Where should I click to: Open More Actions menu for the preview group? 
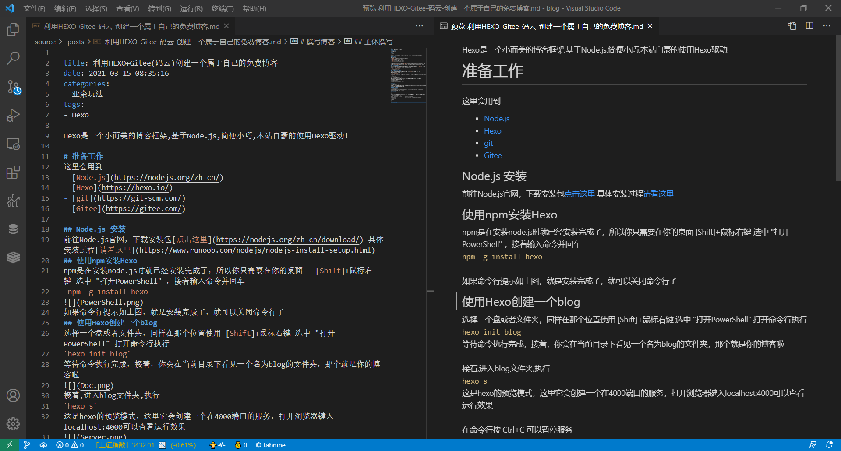point(827,26)
